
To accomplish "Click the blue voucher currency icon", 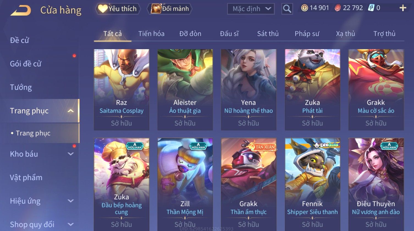I will click(x=371, y=8).
